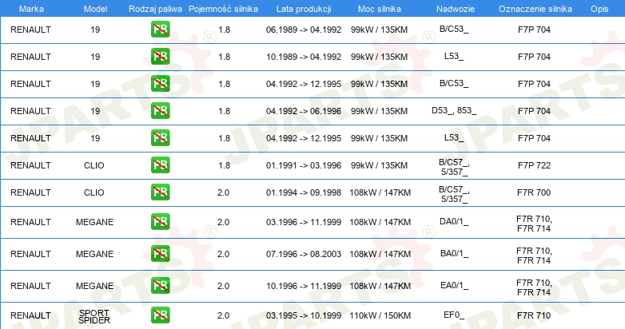
Task: Click 'MEGANE' in the 07.1996 row
Action: coord(95,254)
